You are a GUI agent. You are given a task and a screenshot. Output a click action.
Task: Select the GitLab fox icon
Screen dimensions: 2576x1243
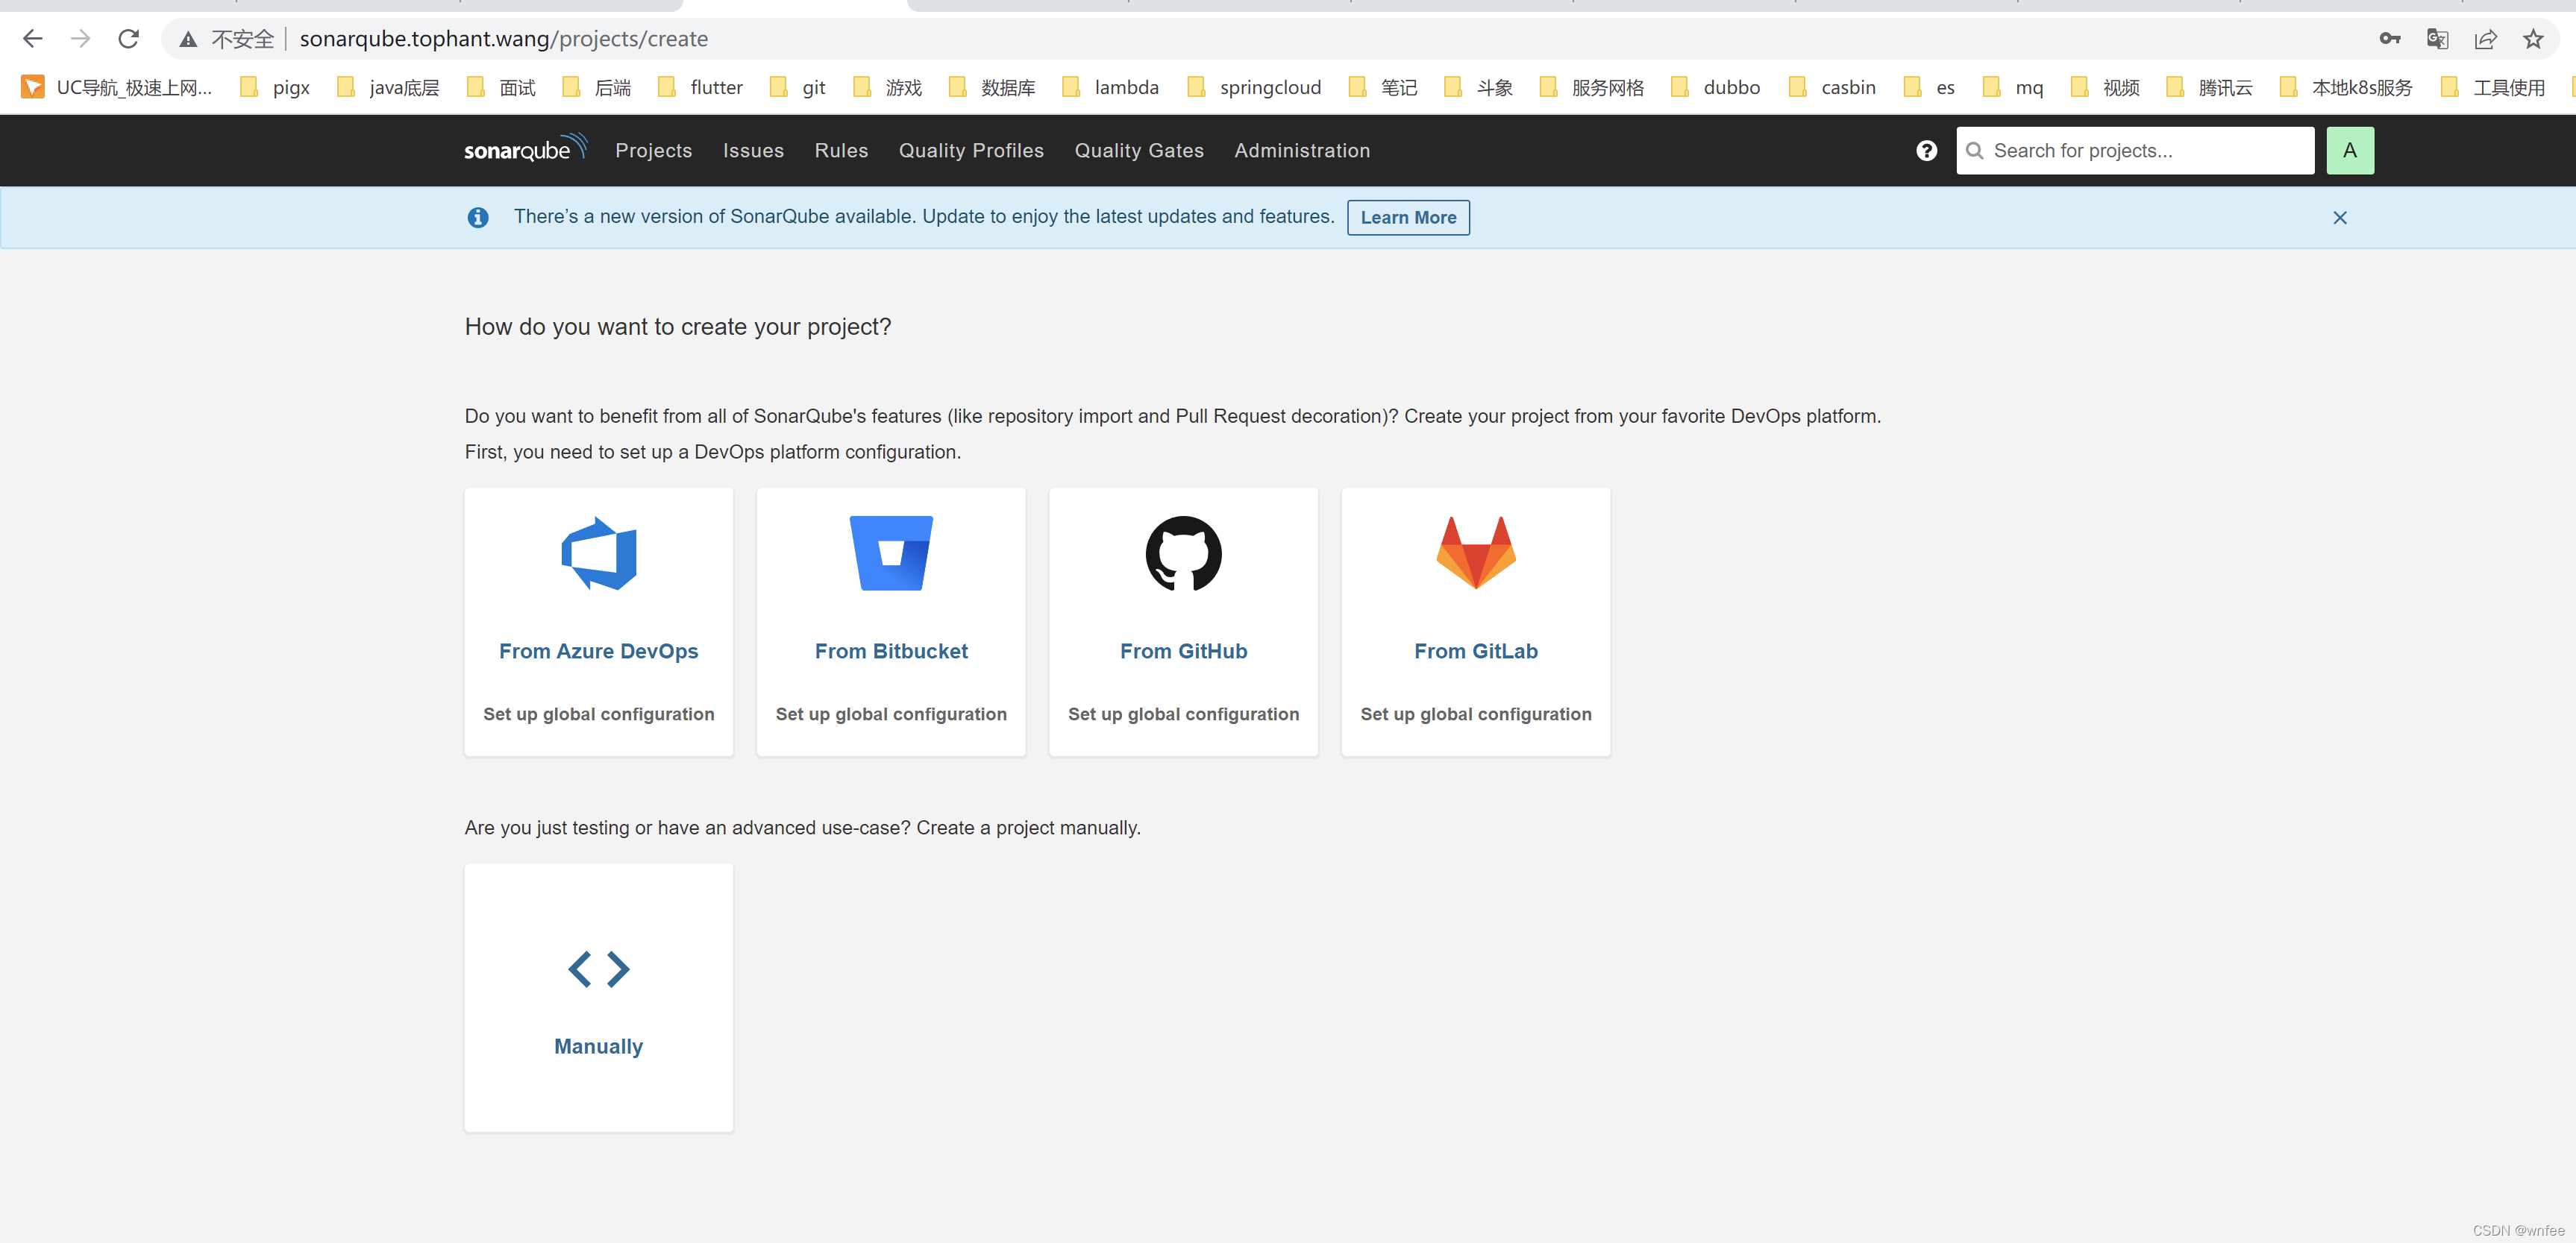pyautogui.click(x=1475, y=553)
